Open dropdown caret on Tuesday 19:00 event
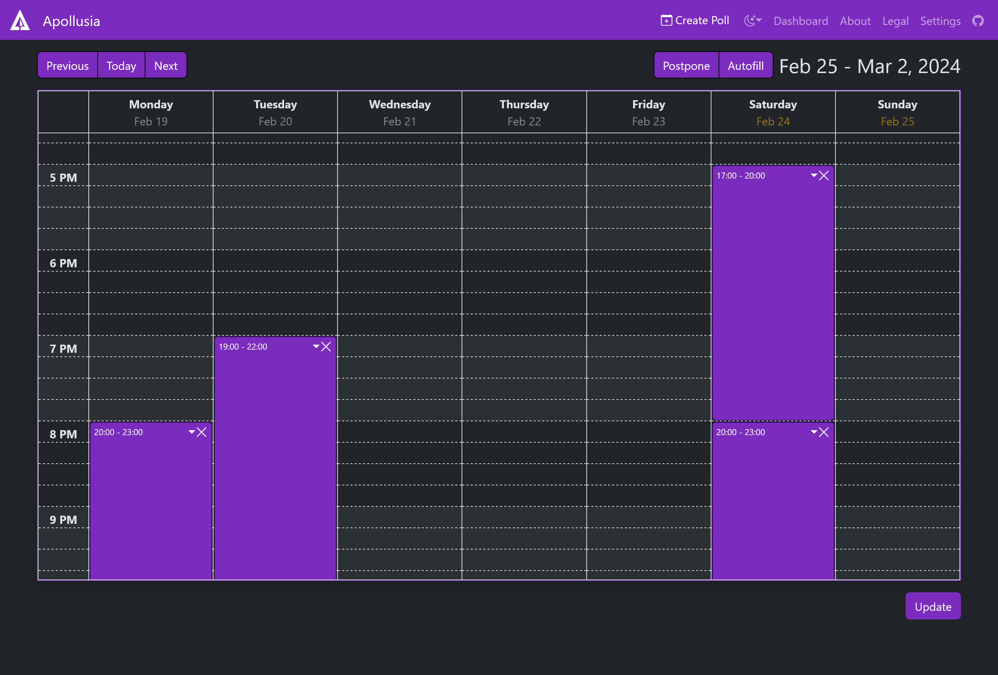The width and height of the screenshot is (998, 675). click(x=316, y=346)
